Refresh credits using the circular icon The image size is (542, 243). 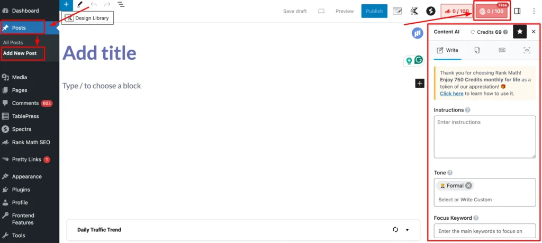(x=473, y=32)
